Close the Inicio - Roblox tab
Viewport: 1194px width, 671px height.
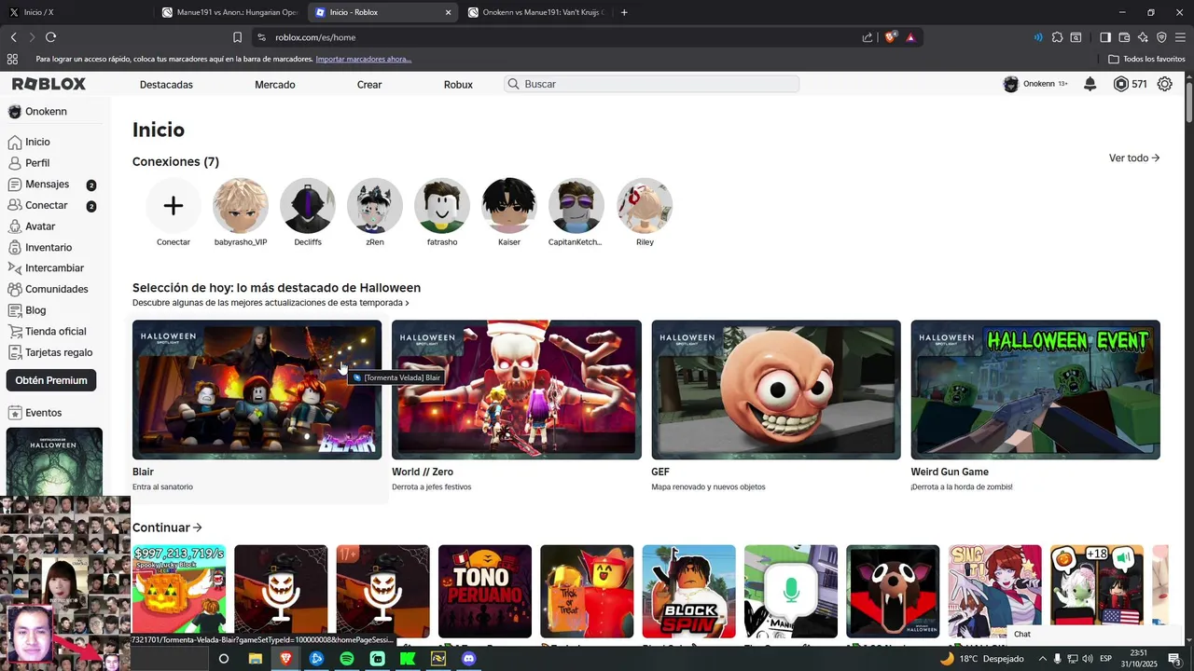click(x=448, y=12)
